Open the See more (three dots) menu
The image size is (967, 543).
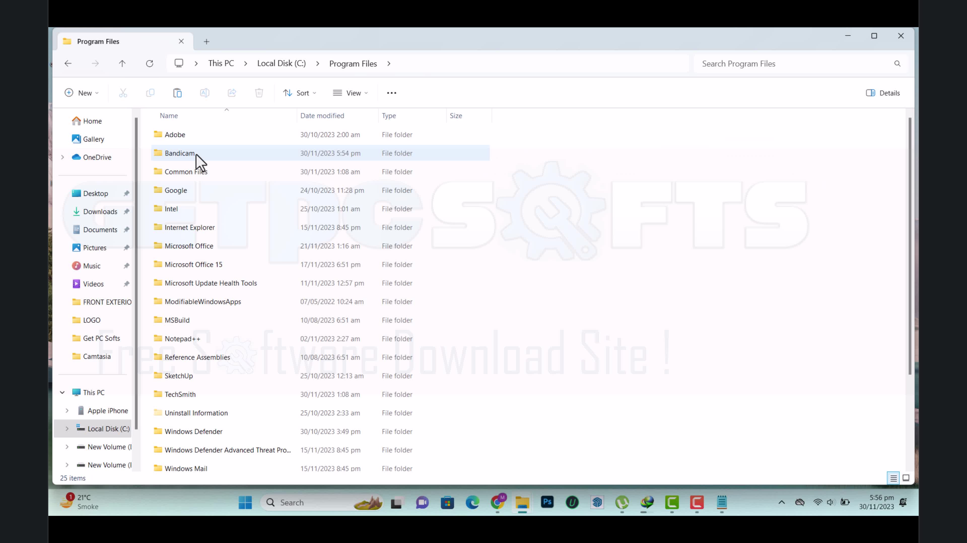coord(392,93)
